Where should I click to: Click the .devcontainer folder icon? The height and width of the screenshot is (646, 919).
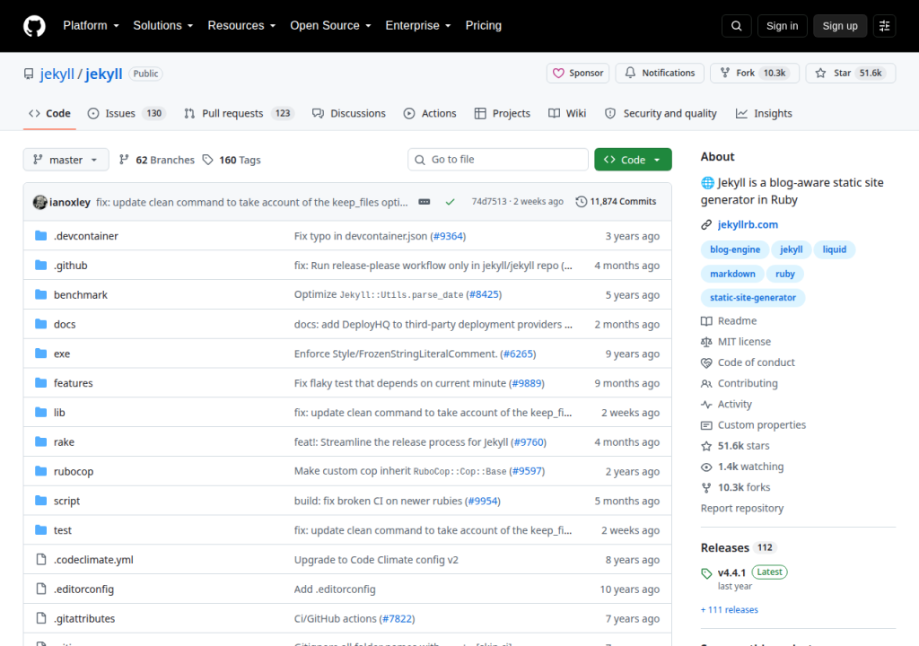coord(40,236)
